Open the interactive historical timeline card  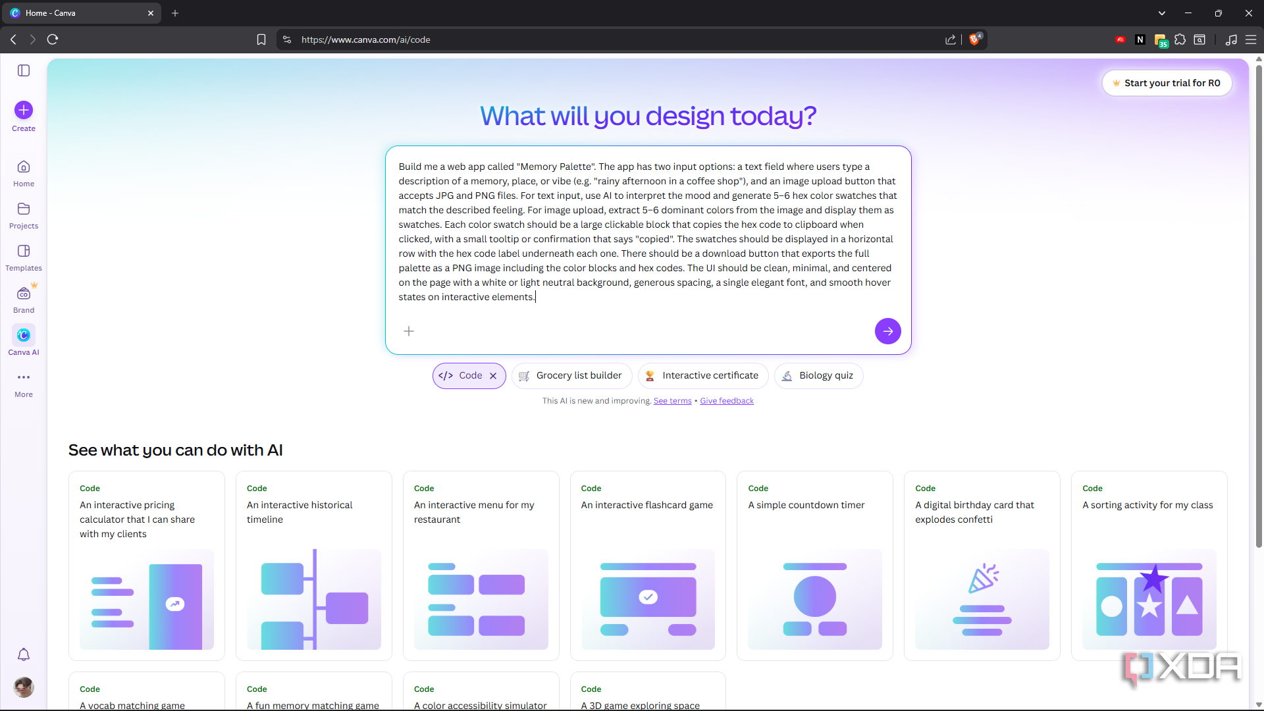click(314, 566)
